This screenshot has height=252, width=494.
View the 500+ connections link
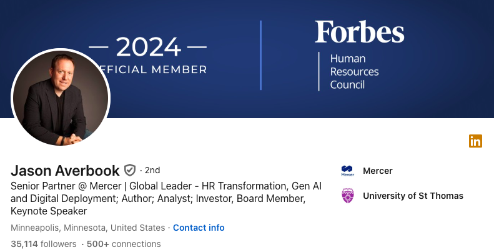(124, 244)
